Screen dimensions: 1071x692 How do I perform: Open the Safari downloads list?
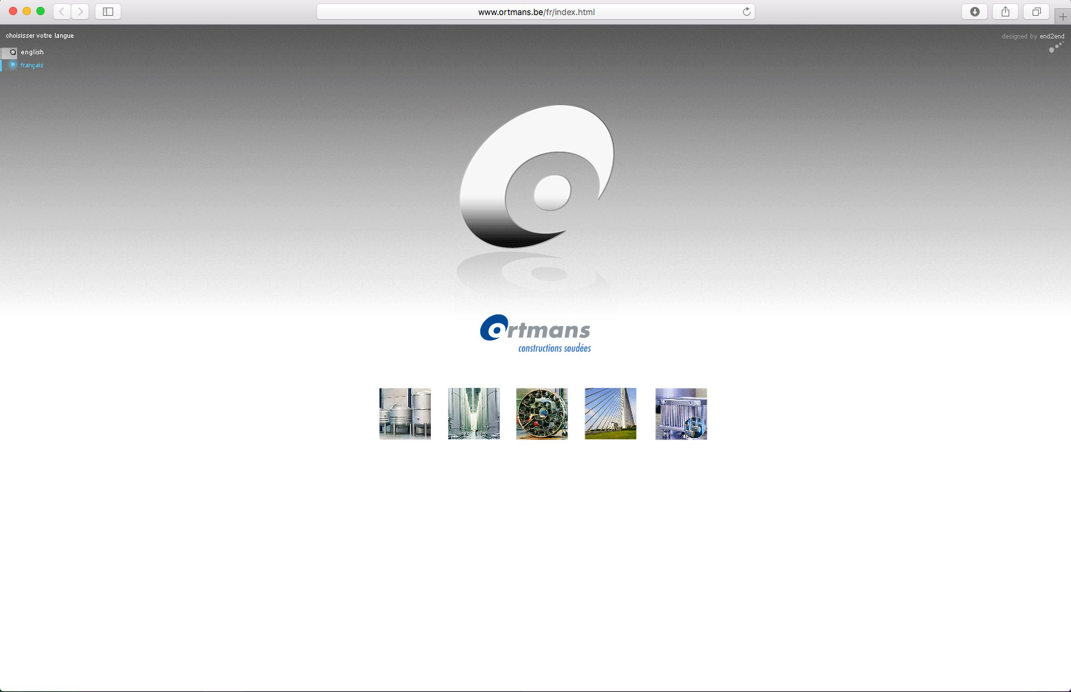click(974, 12)
